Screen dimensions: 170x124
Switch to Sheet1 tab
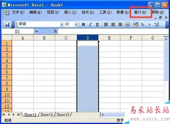(x=30, y=115)
